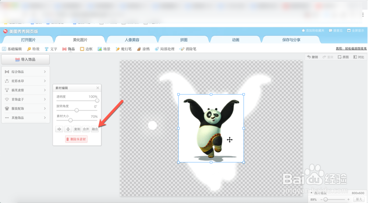
Task: Click the bottom-right resize handle of the panda
Action: tap(244, 162)
